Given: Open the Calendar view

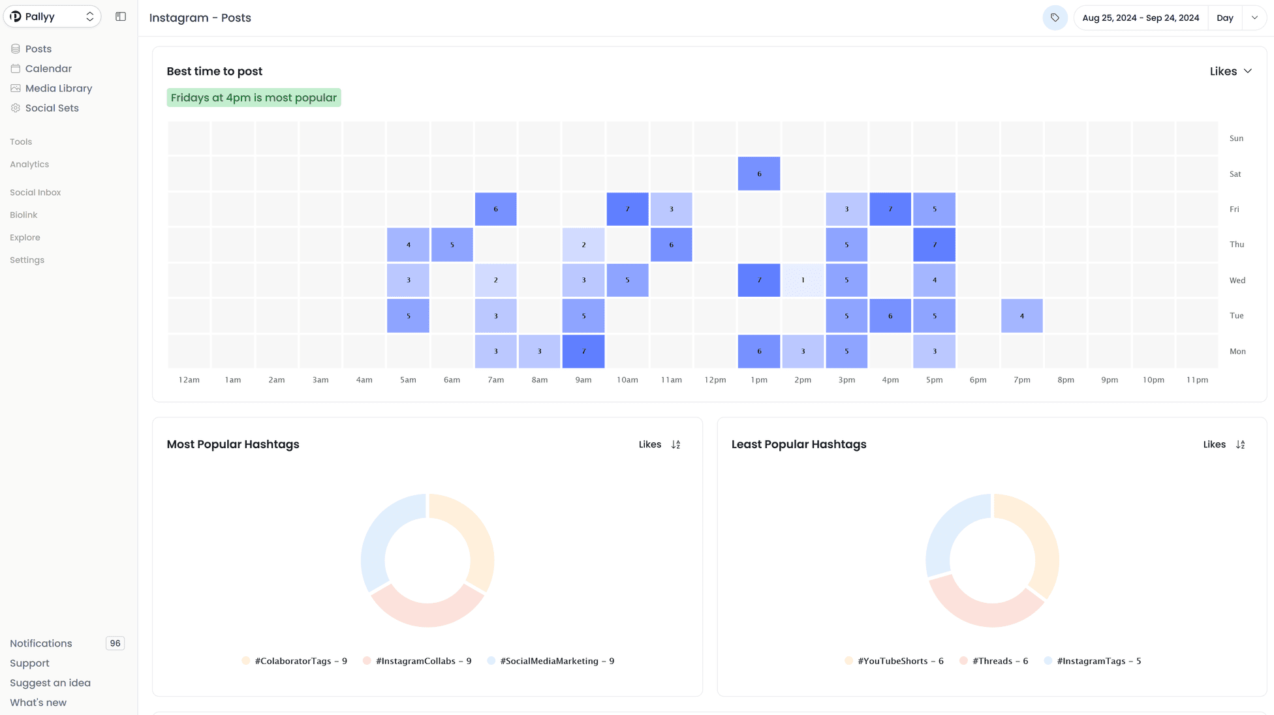Looking at the screenshot, I should [48, 68].
